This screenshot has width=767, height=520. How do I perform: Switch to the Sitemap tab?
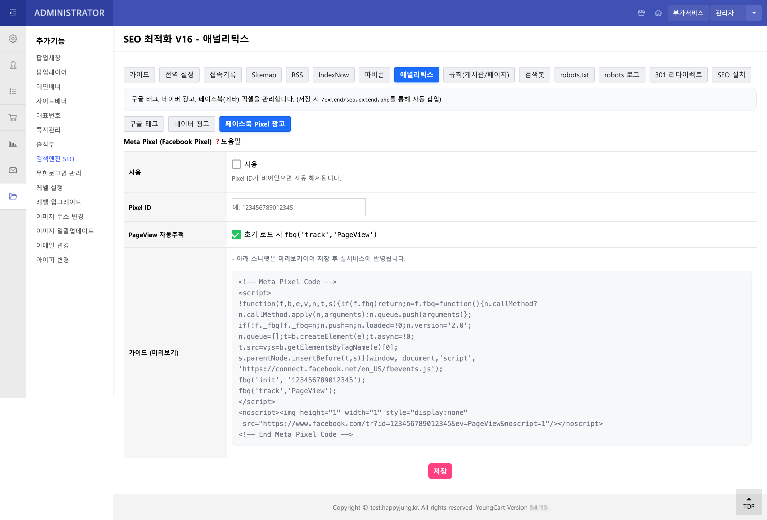pos(264,75)
